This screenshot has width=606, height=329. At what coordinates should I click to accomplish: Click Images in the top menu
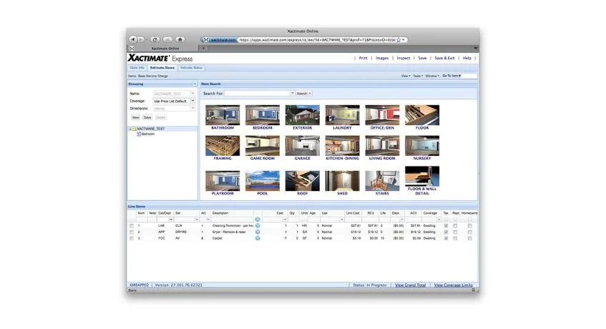coord(382,58)
